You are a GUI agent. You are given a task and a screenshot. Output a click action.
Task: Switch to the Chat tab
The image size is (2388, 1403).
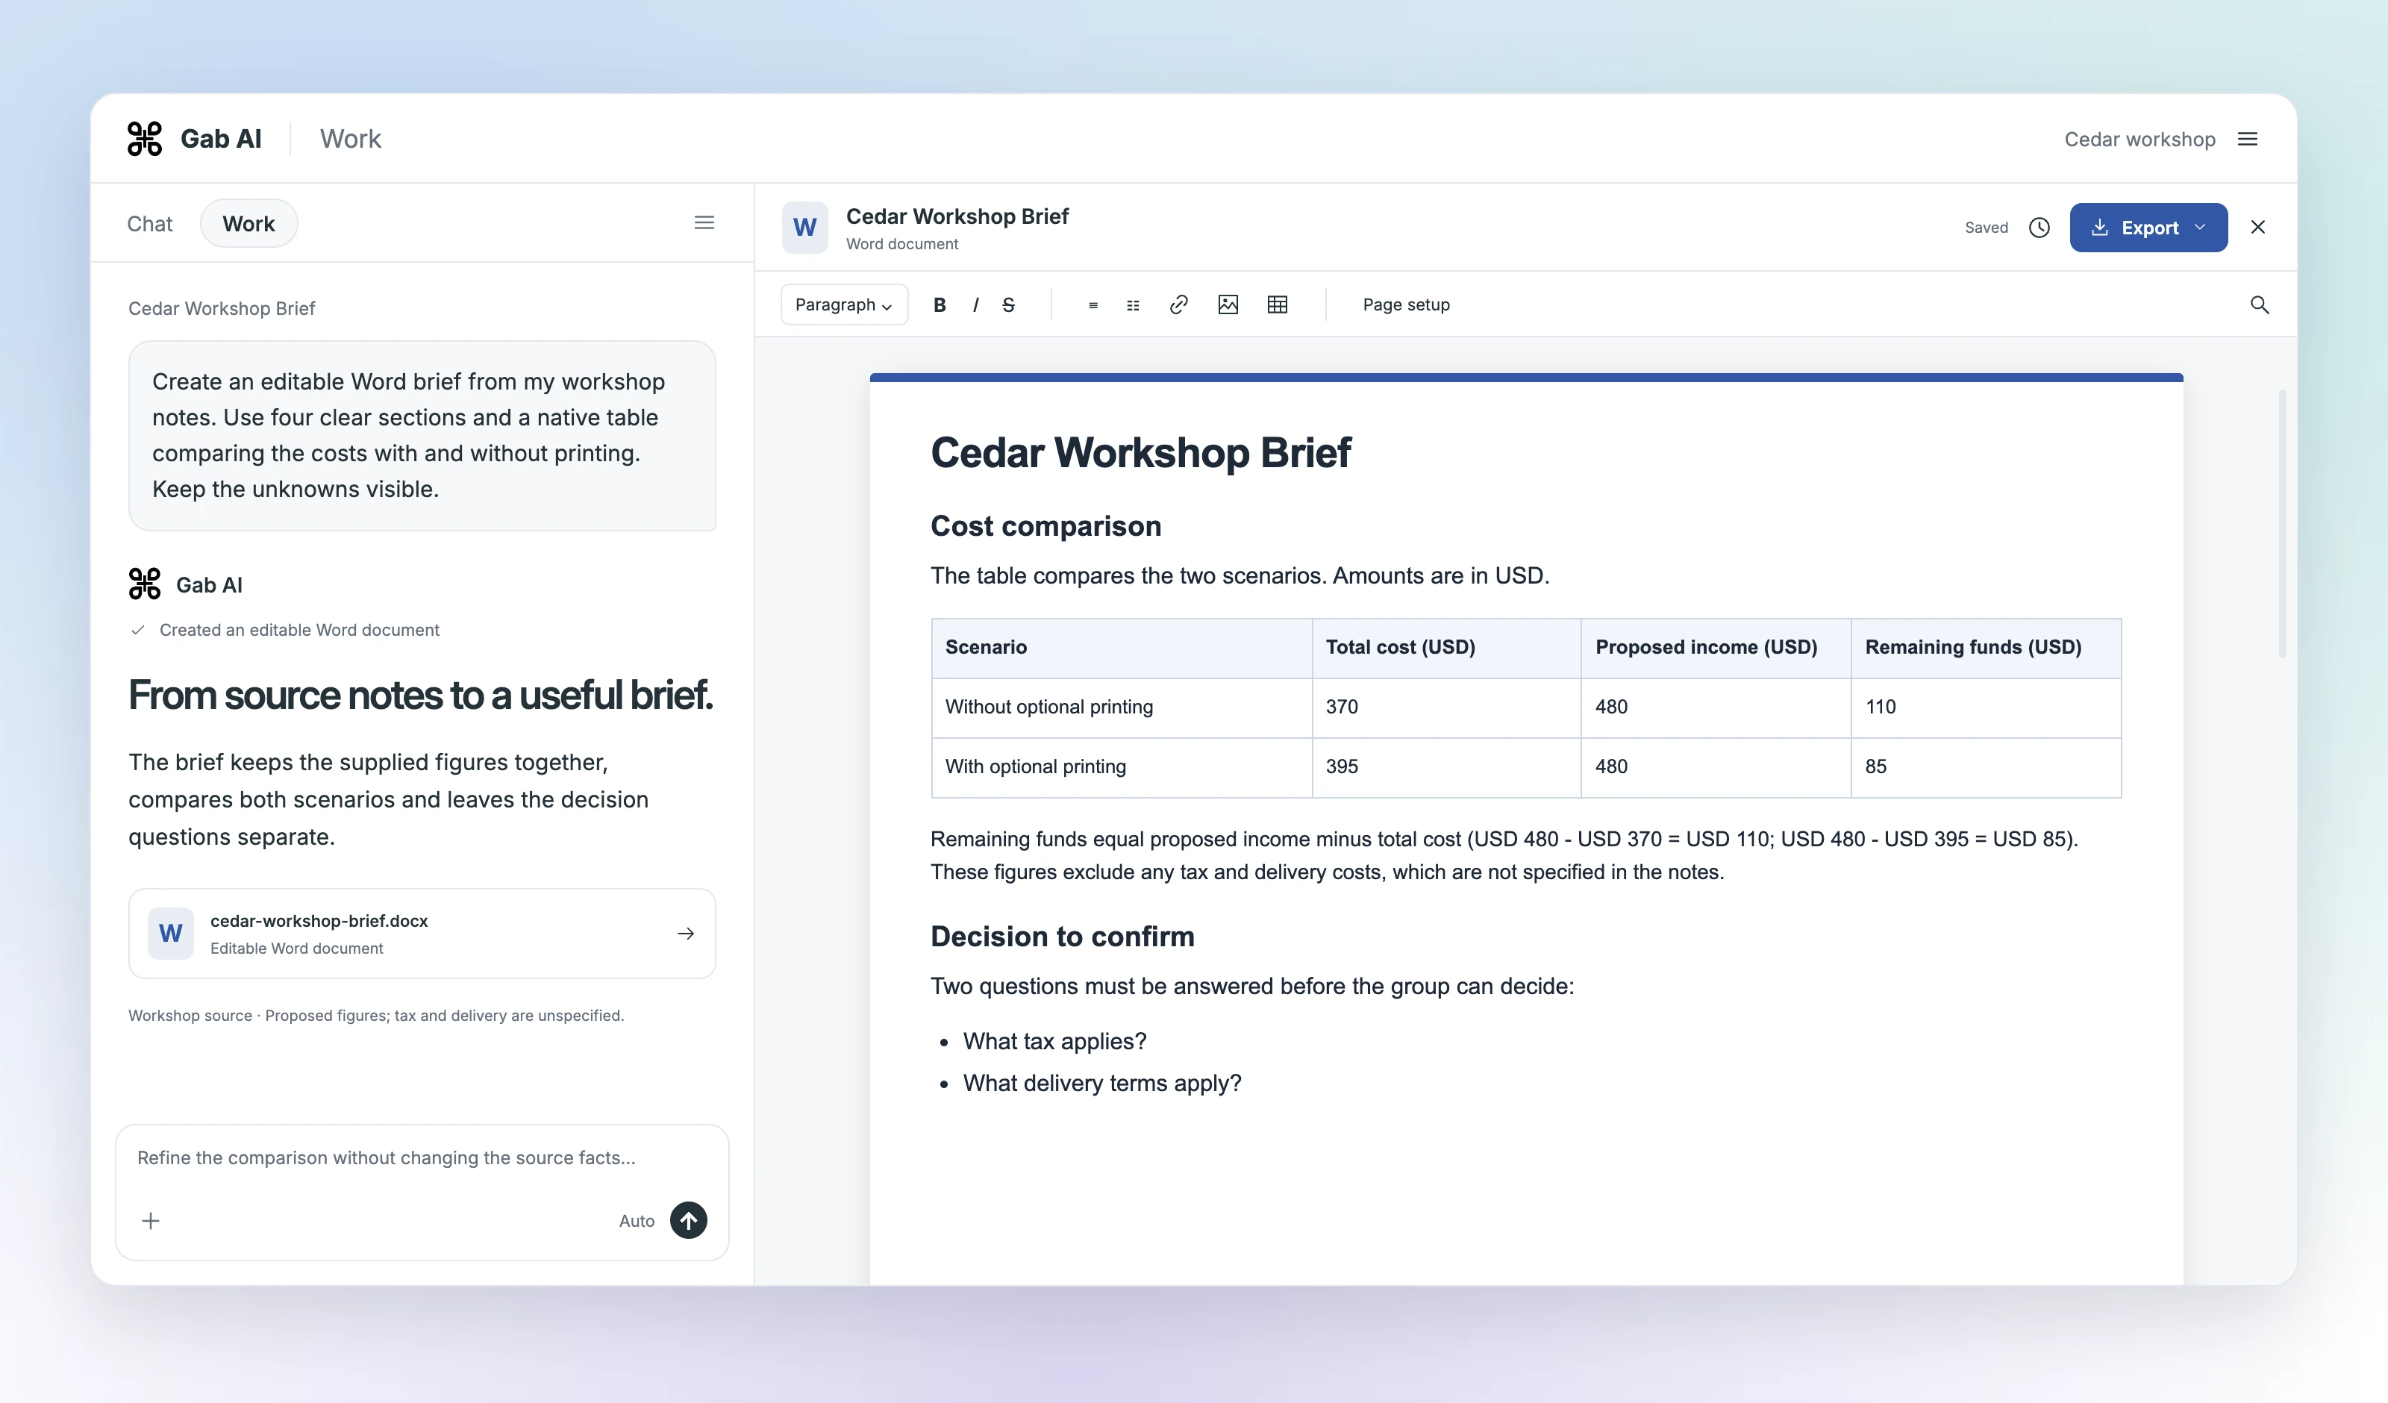click(150, 224)
